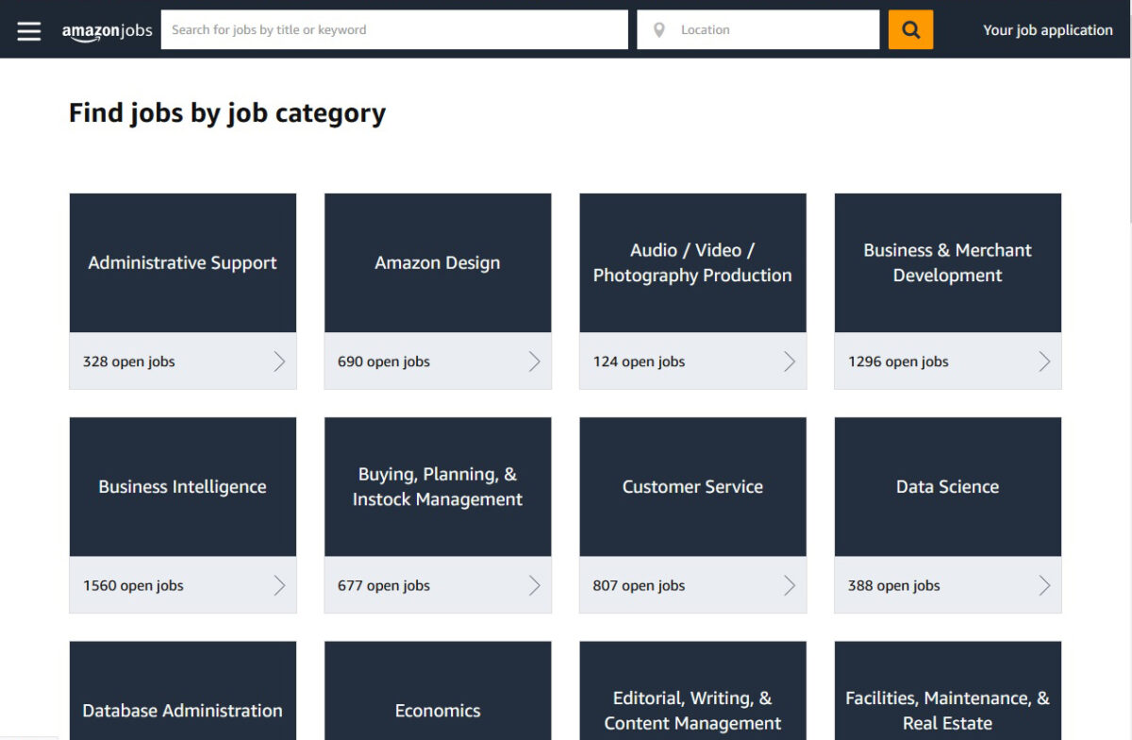This screenshot has height=740, width=1132.
Task: Click the chevron beside 807 open jobs
Action: point(790,585)
